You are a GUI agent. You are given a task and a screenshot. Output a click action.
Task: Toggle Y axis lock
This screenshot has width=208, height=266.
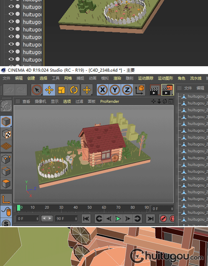click(x=115, y=90)
